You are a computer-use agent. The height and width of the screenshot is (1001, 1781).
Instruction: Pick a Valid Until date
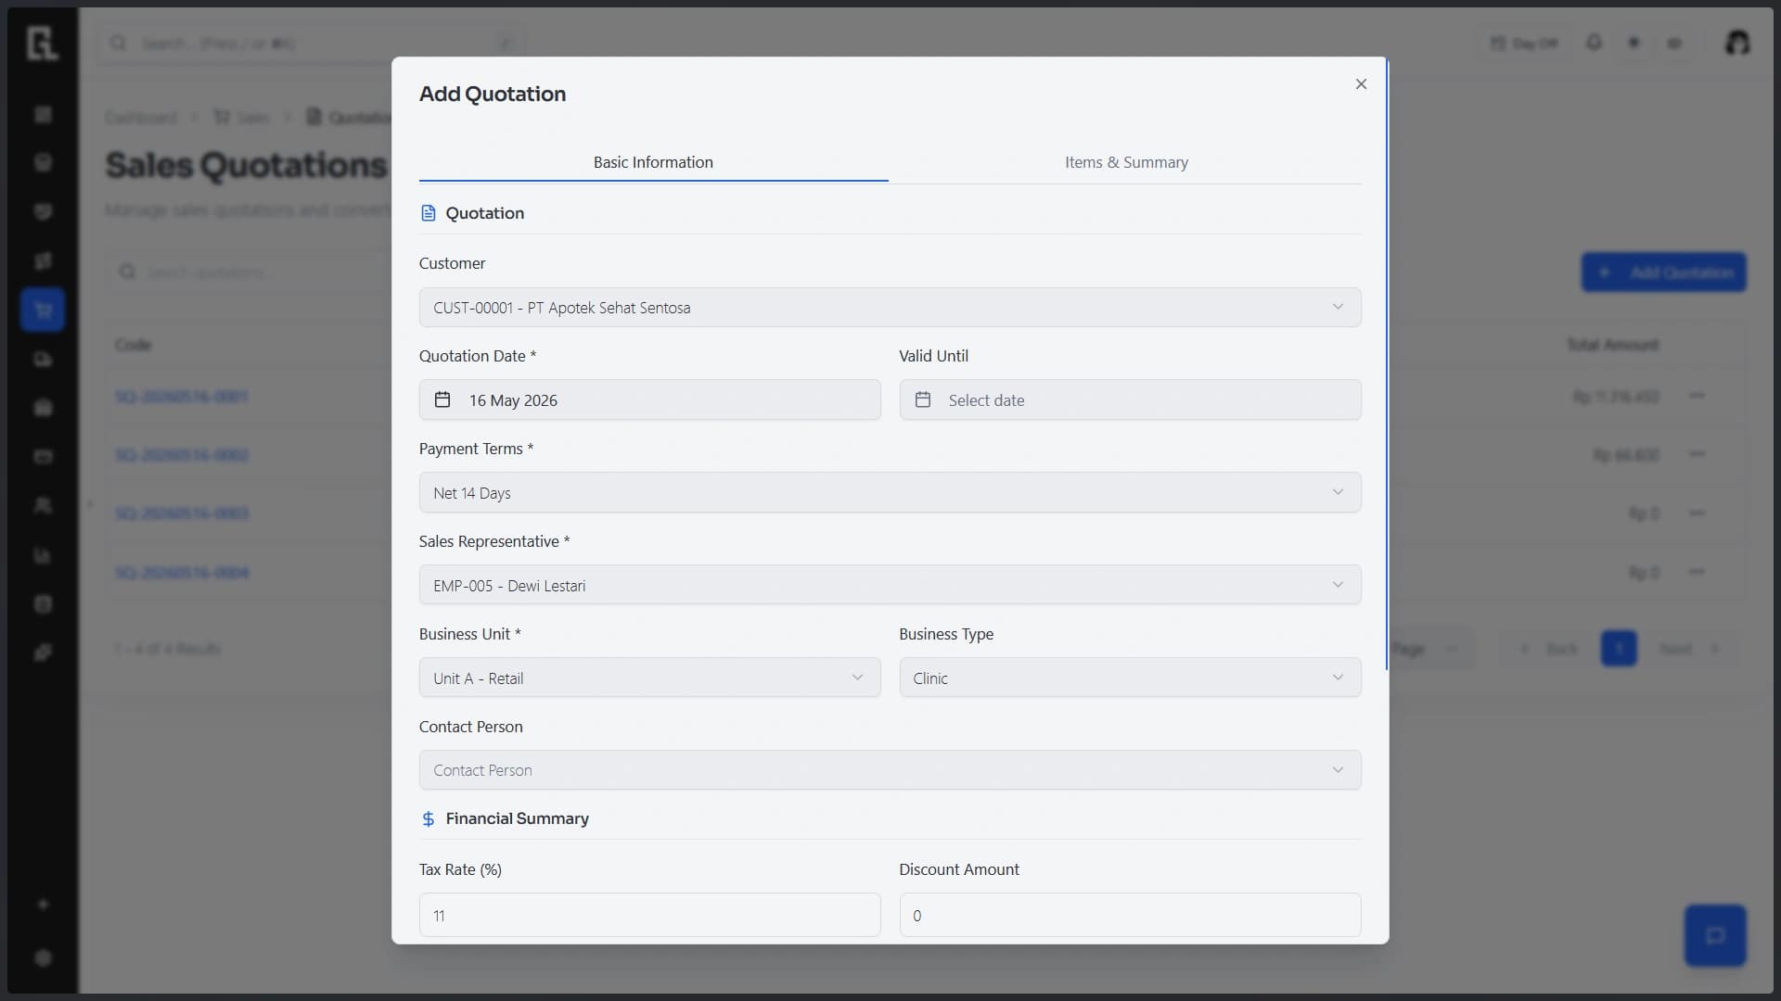[x=1130, y=400]
